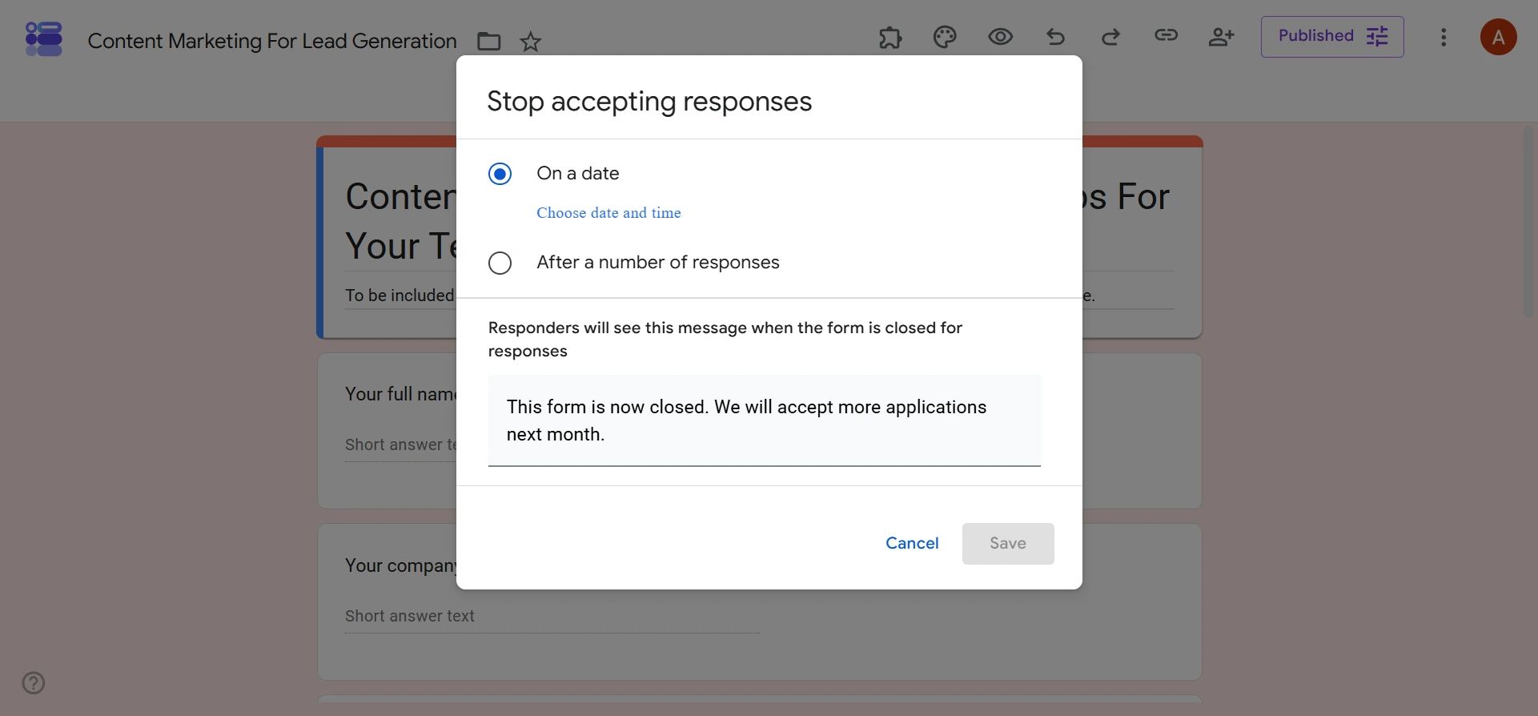
Task: Preview form with eye icon
Action: click(x=1000, y=37)
